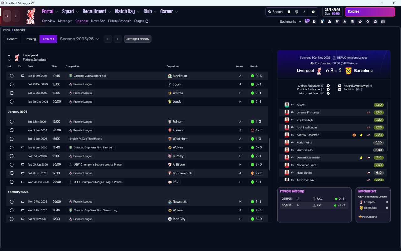The image size is (401, 251).
Task: Open the Liverpool club crest in the header
Action: [x=31, y=16]
